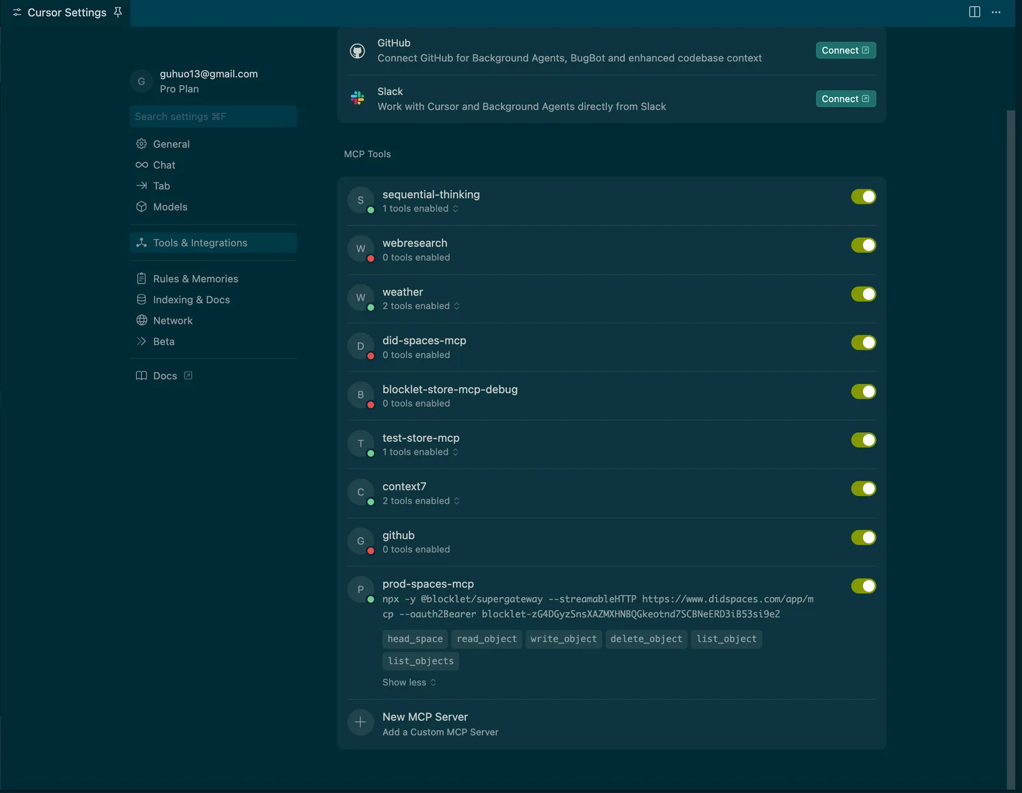Expand weather's 2 tools enabled list
The width and height of the screenshot is (1022, 793).
pyautogui.click(x=421, y=306)
